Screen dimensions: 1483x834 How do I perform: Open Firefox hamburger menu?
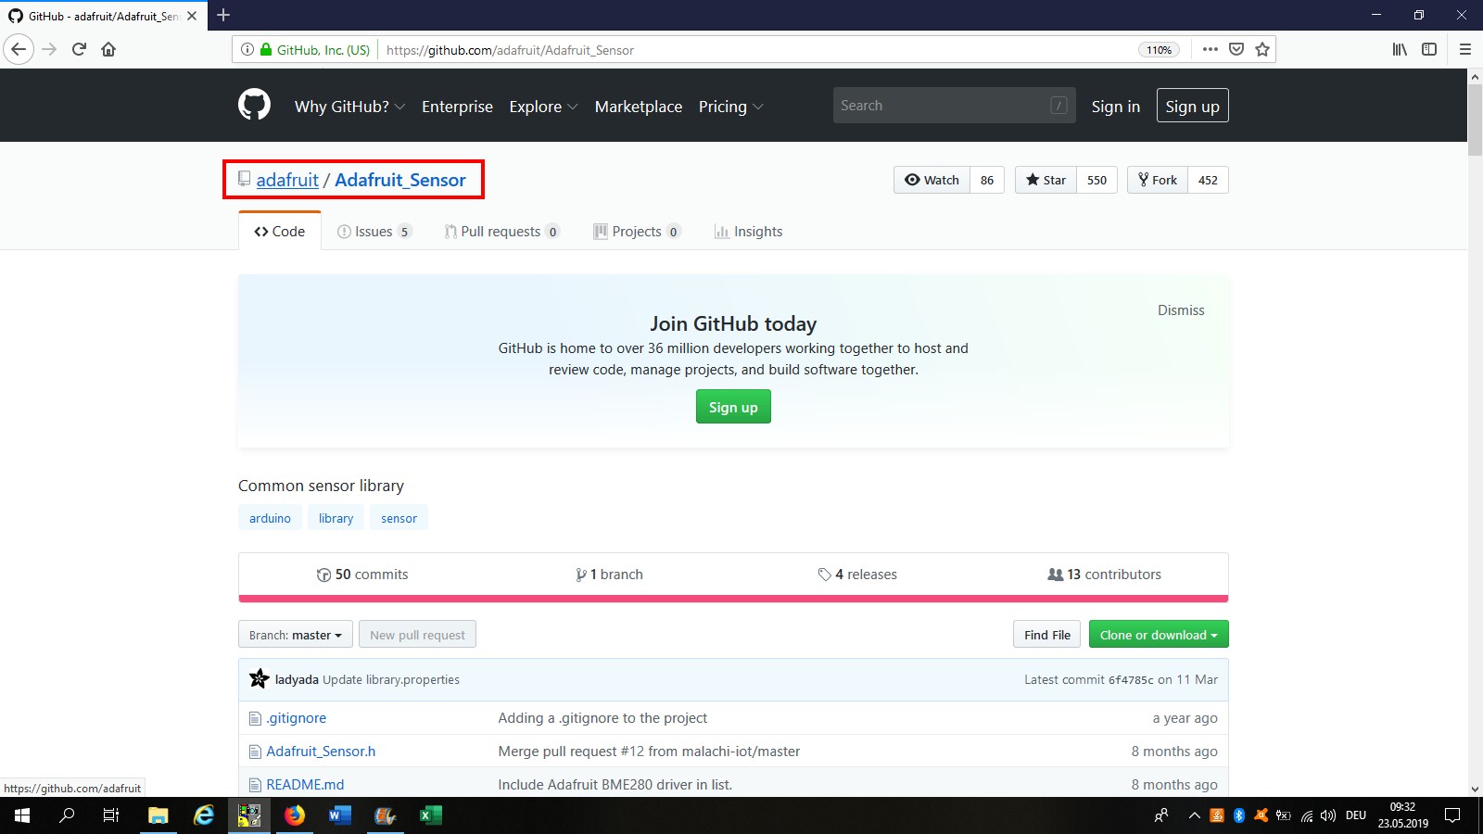tap(1465, 49)
